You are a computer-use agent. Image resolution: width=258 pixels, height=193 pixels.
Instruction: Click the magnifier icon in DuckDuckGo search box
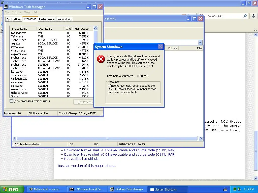point(245,16)
